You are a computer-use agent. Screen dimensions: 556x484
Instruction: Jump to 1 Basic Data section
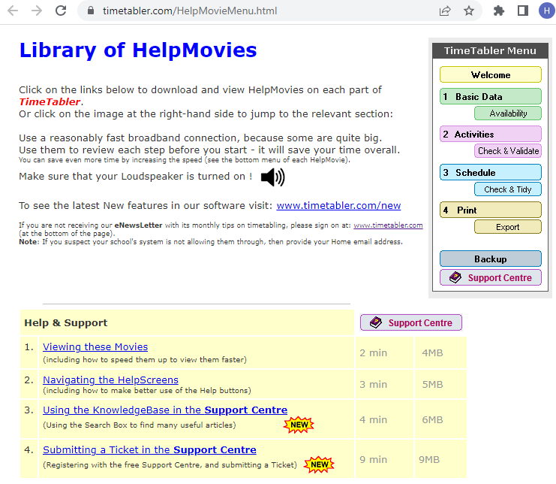pos(491,97)
